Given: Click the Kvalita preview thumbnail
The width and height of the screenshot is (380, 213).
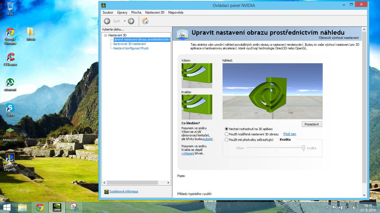Looking at the screenshot, I should coord(197,107).
